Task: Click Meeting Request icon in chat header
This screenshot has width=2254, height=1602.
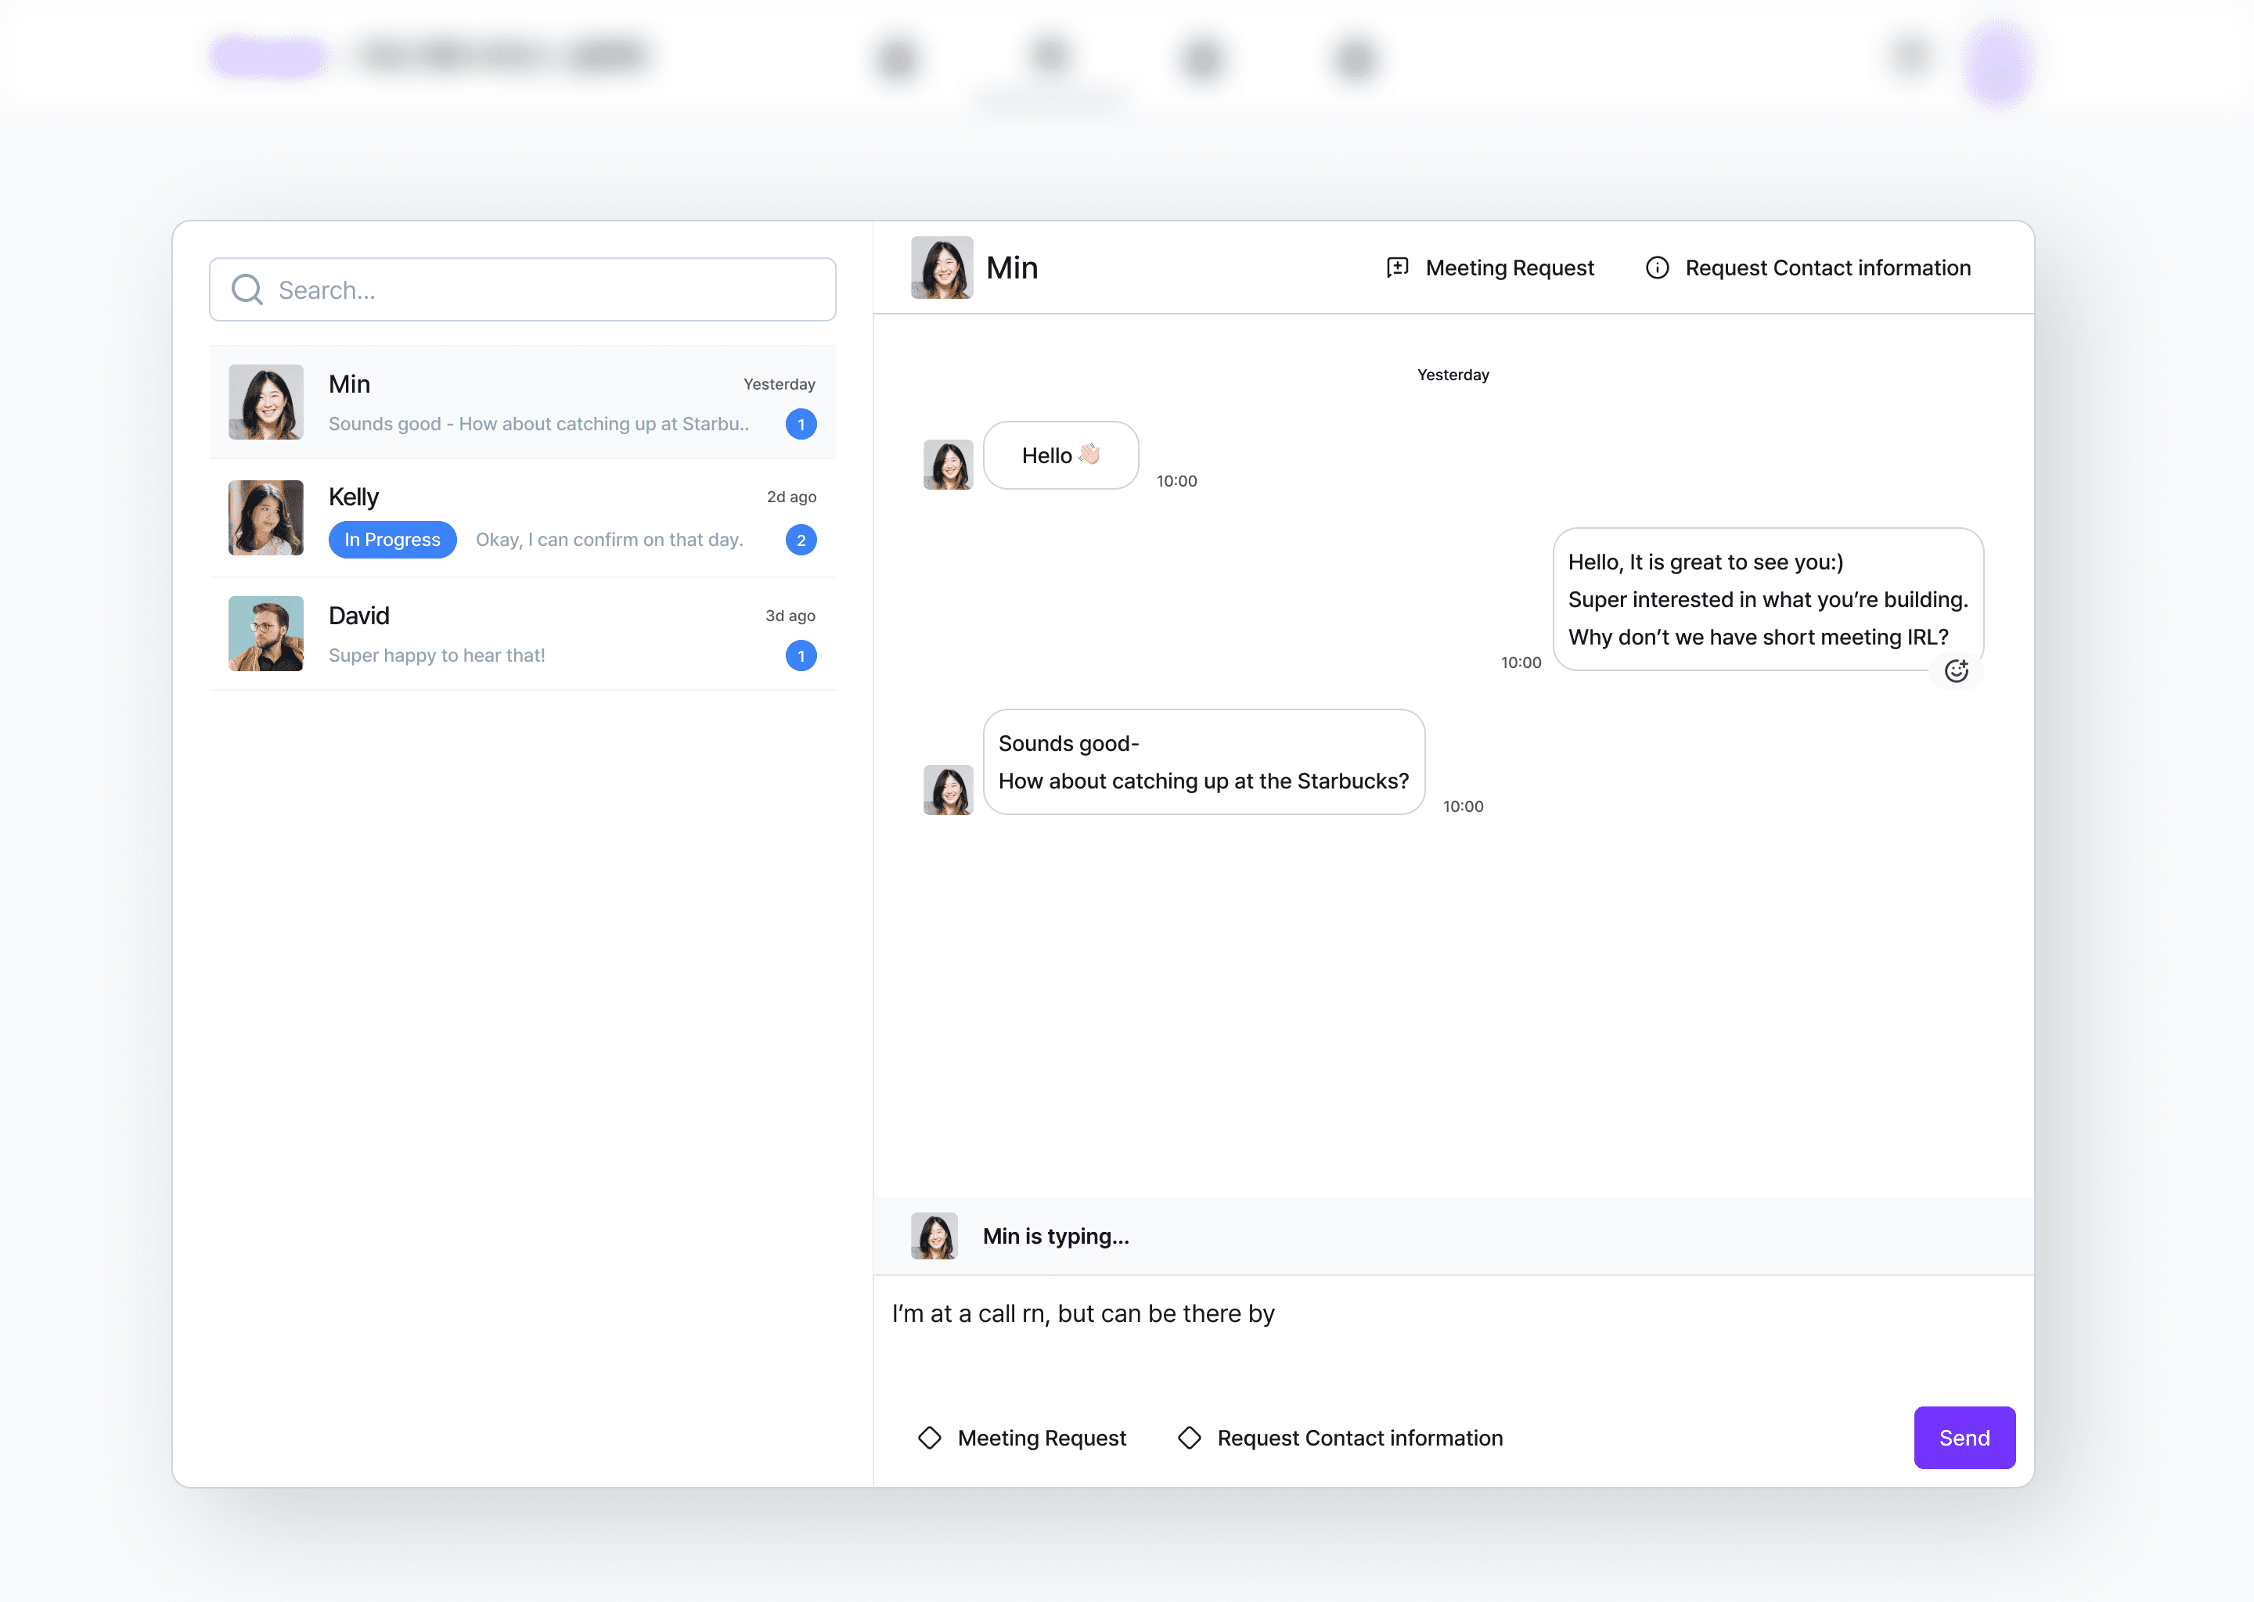Action: (1396, 268)
